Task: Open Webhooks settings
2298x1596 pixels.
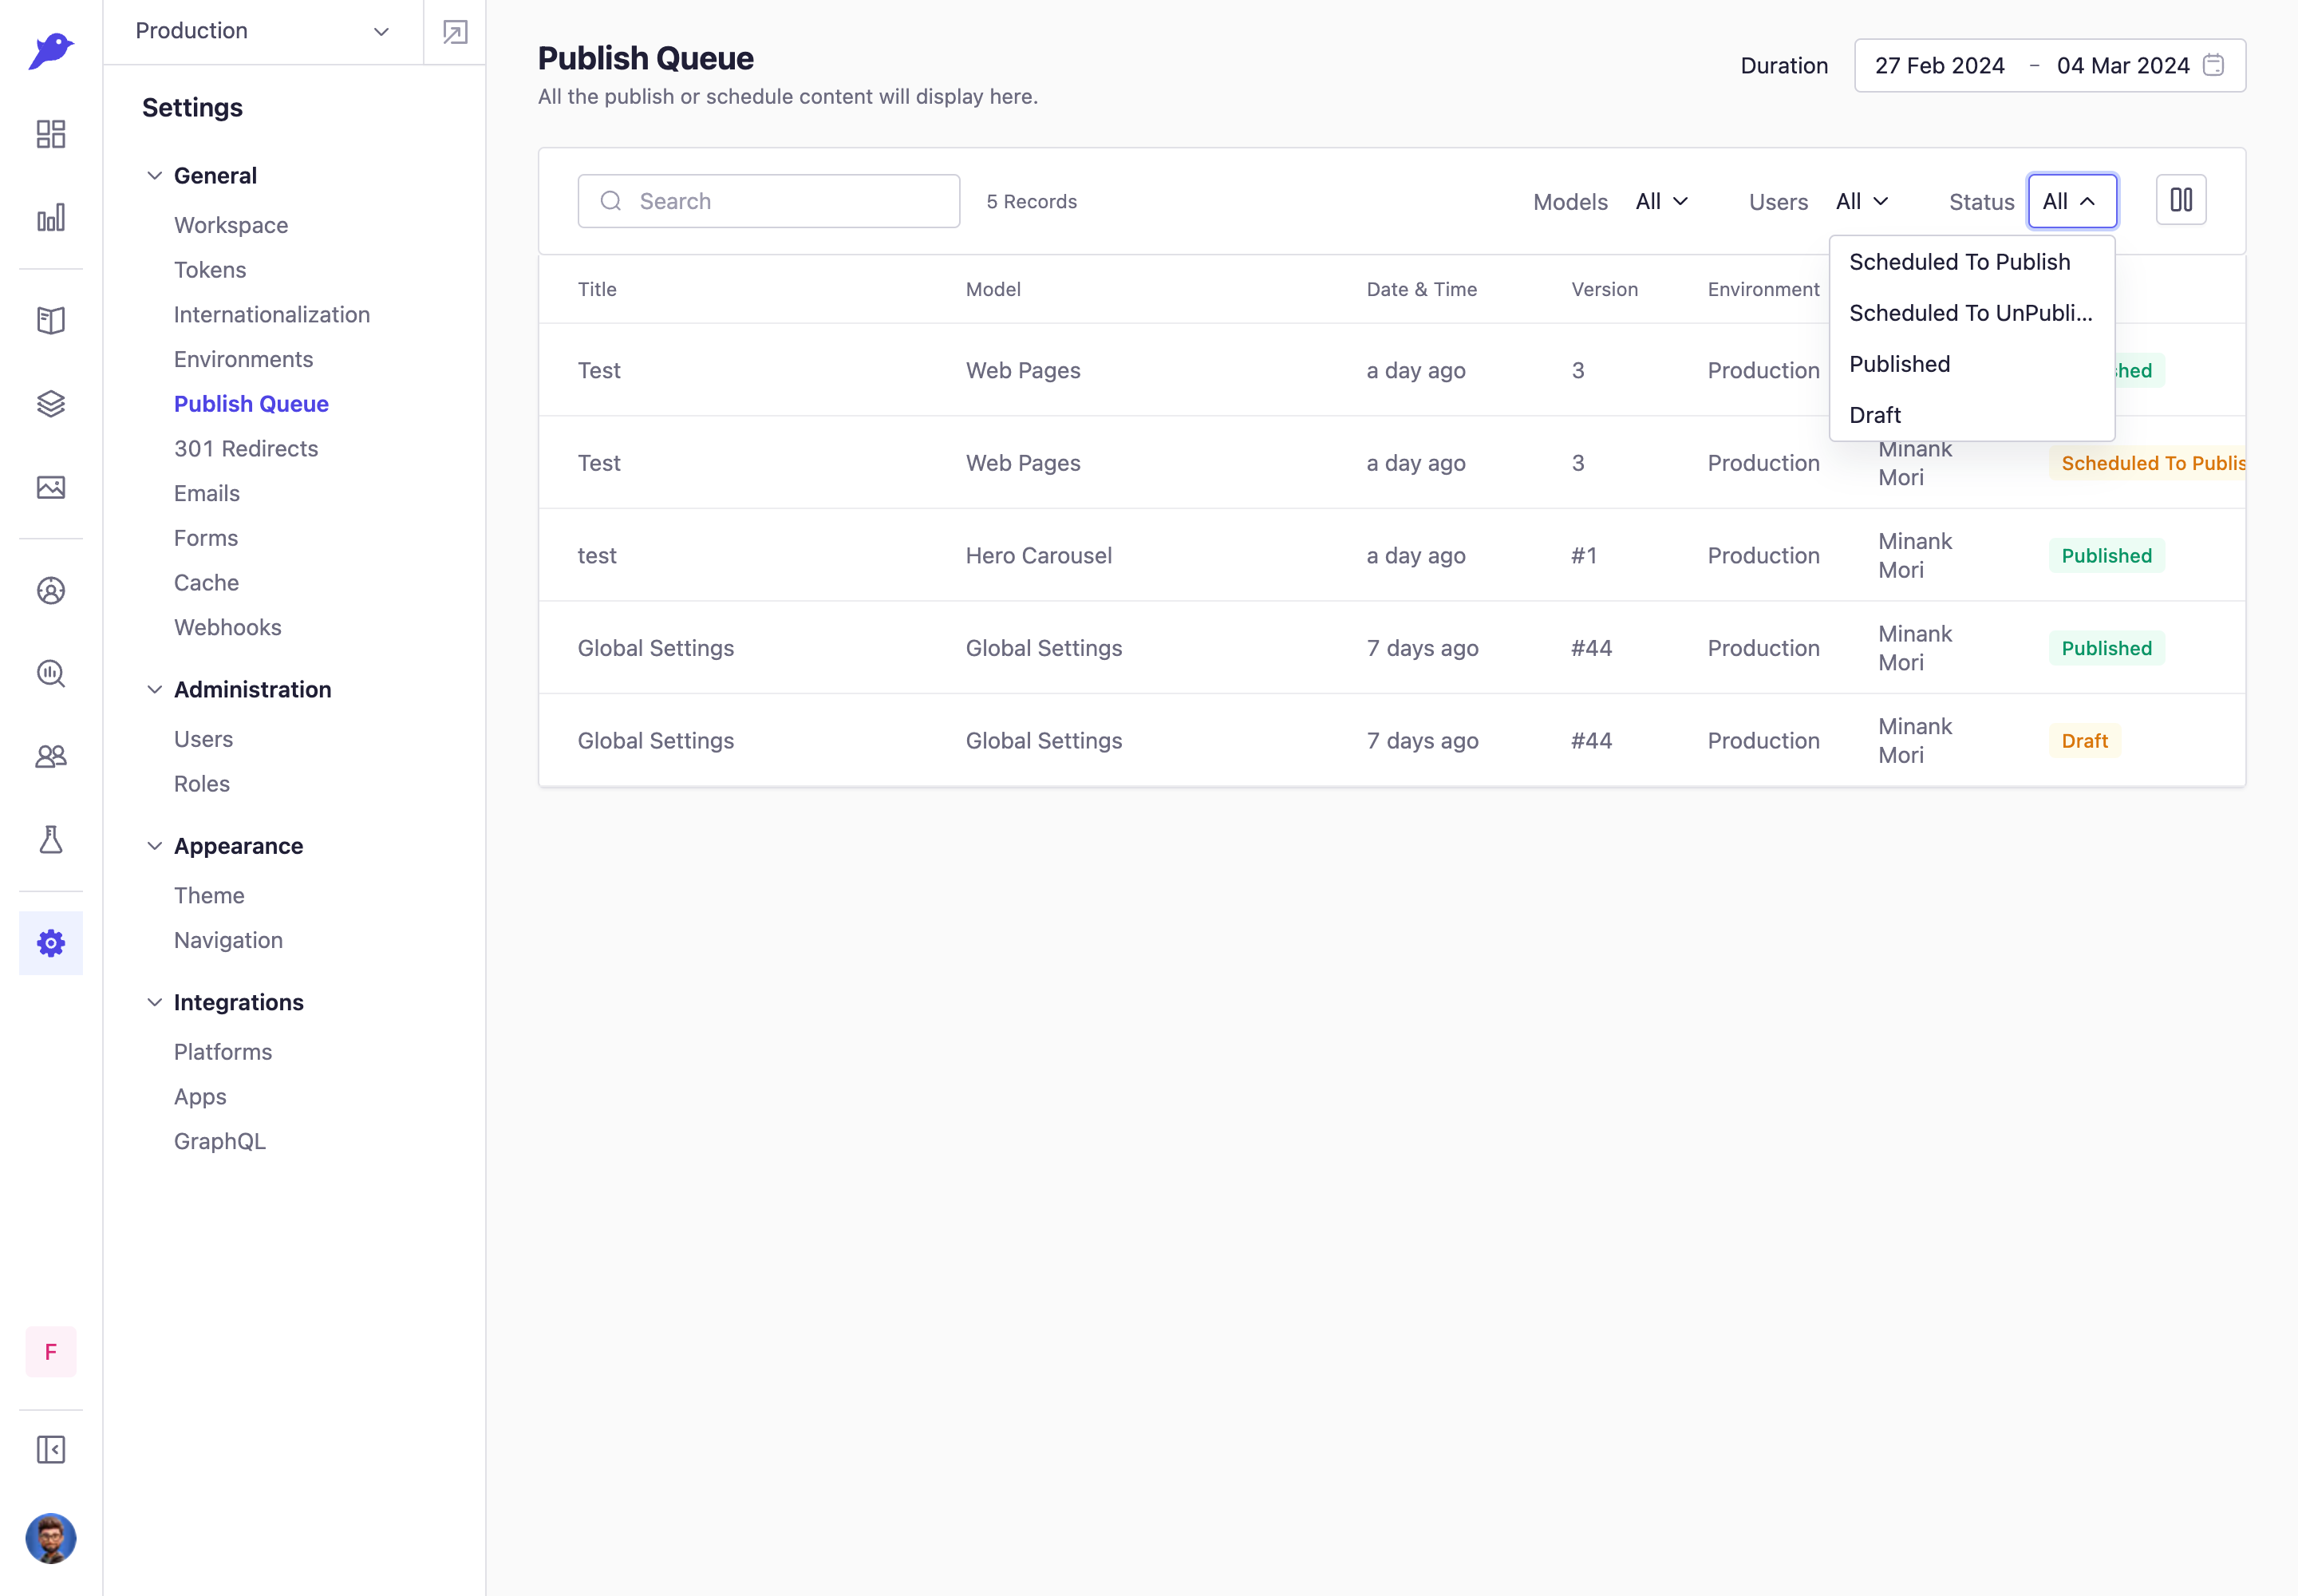Action: (228, 627)
